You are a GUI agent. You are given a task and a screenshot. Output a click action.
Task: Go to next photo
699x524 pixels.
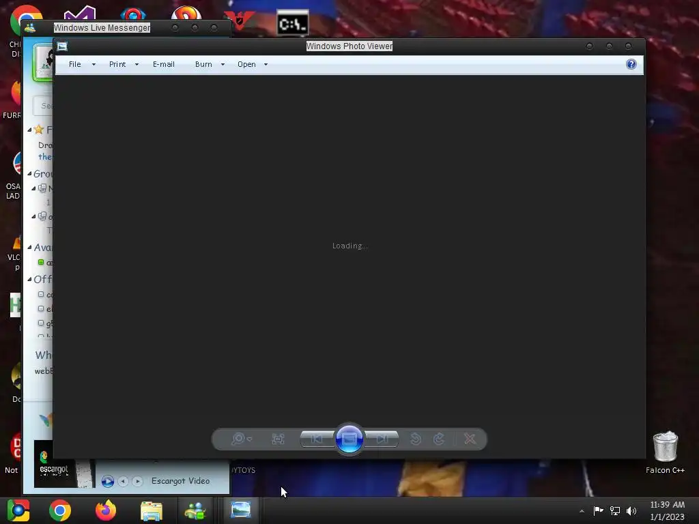[x=382, y=439]
